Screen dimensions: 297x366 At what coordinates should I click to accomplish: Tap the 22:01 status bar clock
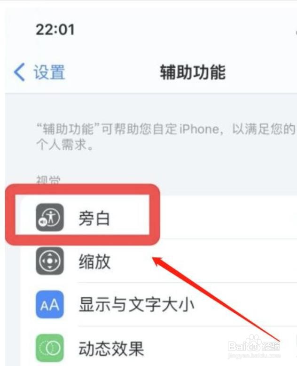pyautogui.click(x=55, y=30)
